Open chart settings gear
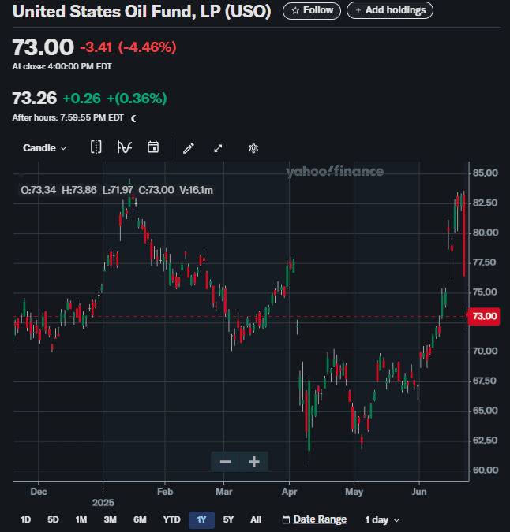 point(253,148)
